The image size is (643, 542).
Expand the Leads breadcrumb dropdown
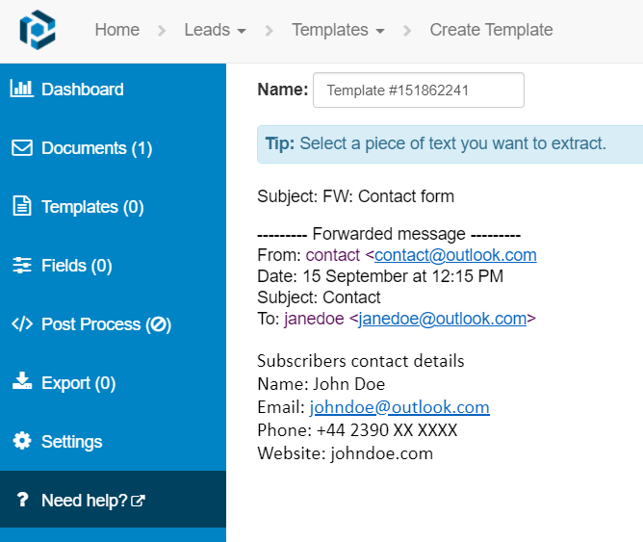tap(215, 30)
